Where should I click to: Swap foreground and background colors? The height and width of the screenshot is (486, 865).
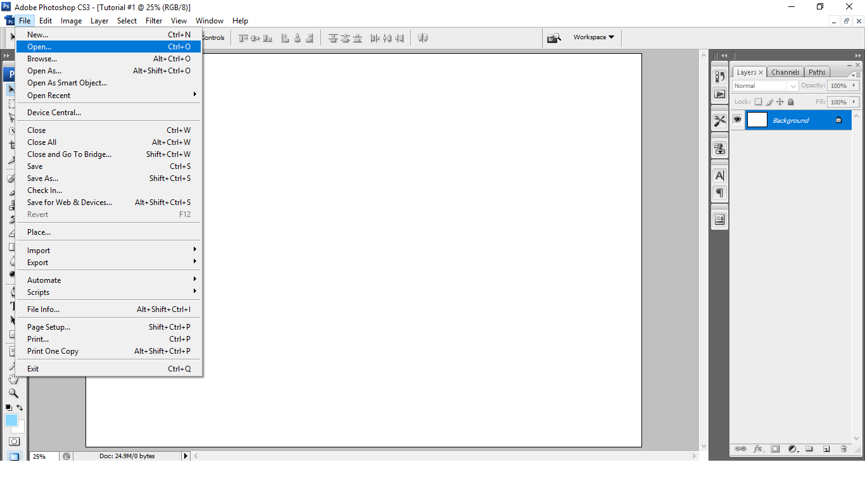pos(20,408)
